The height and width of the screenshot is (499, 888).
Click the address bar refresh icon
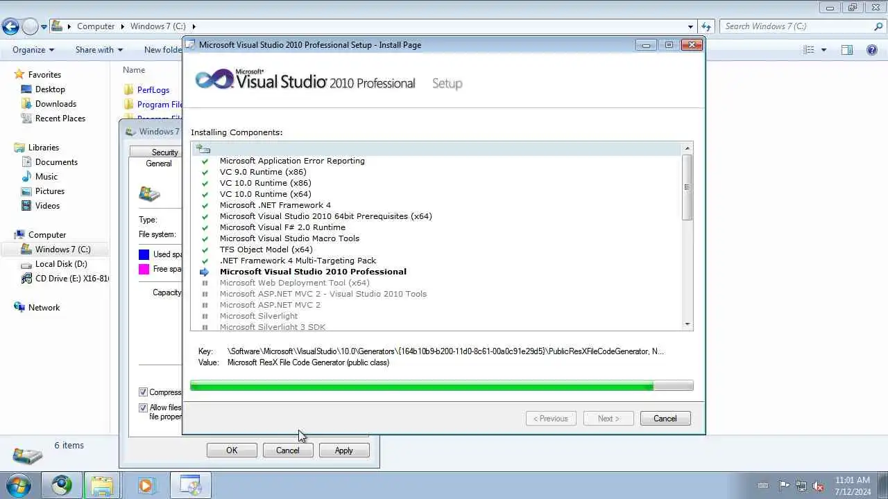click(x=706, y=26)
